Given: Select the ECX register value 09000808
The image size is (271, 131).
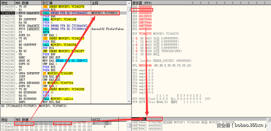Looking at the screenshot, I should 146,10.
